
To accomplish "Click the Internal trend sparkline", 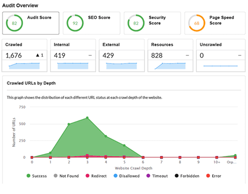I will pos(73,66).
